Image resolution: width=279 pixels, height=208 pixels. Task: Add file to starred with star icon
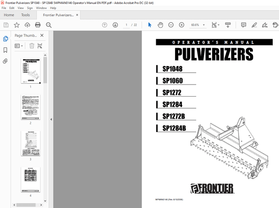coord(17,25)
